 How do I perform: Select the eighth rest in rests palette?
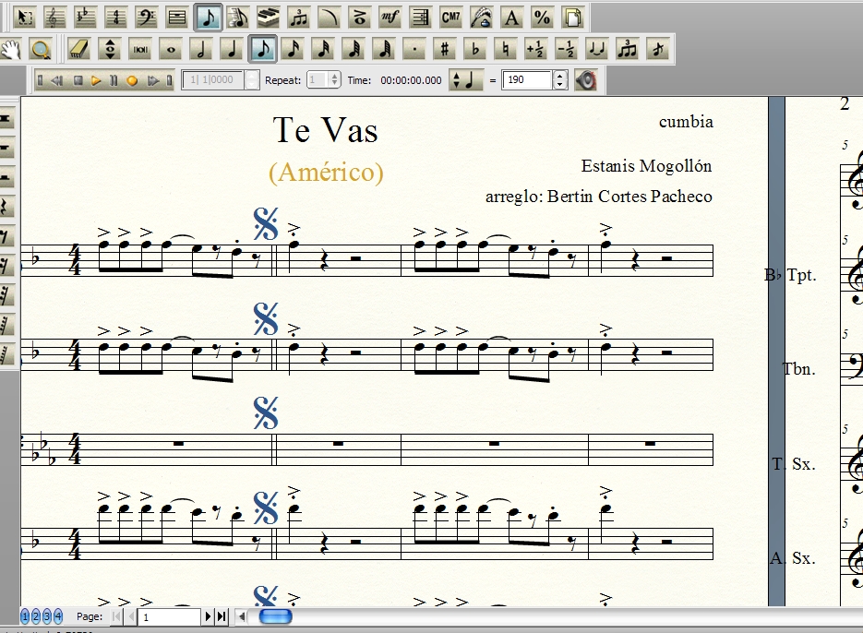[6, 237]
